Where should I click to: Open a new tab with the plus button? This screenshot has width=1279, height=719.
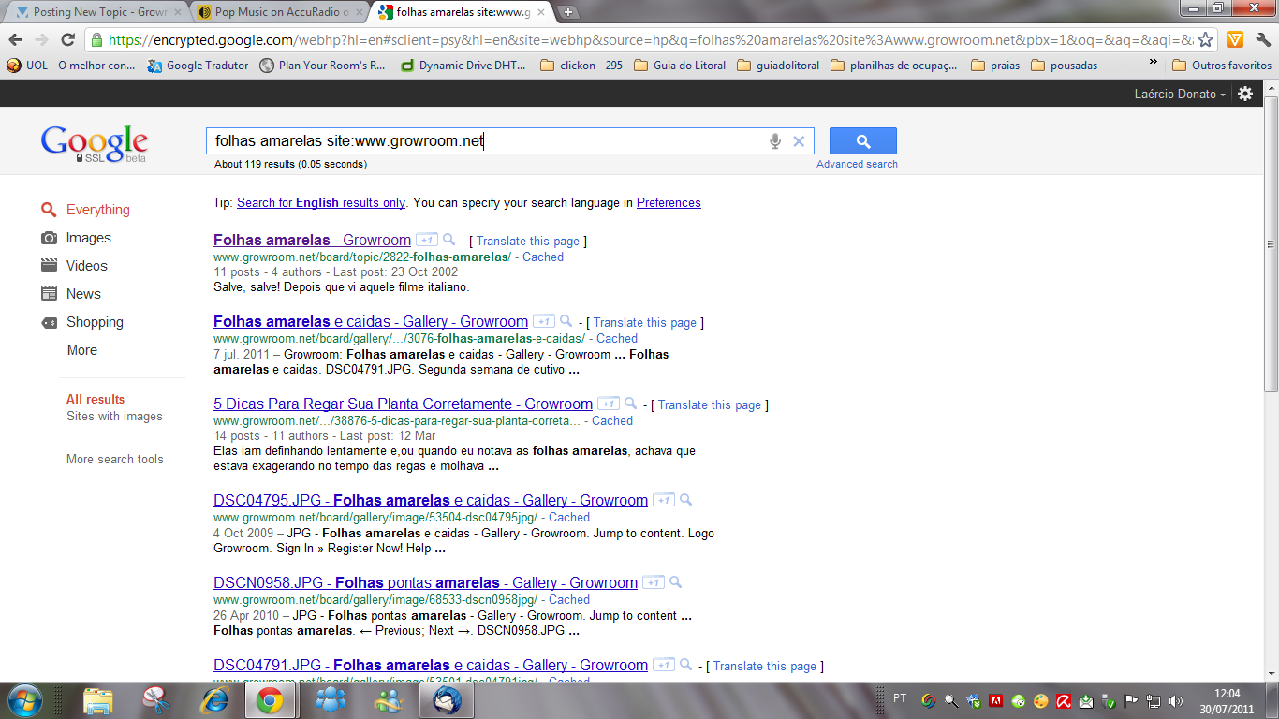pos(568,12)
